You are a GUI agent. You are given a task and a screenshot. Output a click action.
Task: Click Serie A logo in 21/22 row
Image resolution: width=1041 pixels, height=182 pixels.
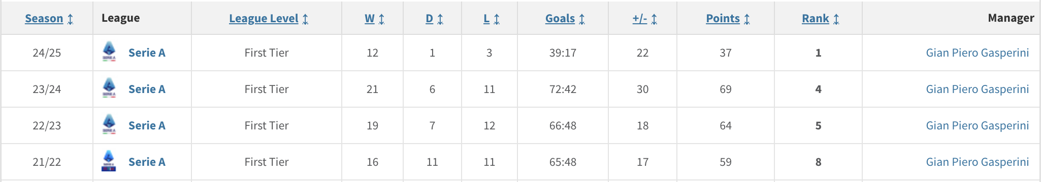109,161
